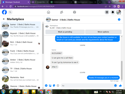Click the conversation list scrollbar thumb
Viewport: 125px width, 94px height.
[x=43, y=38]
